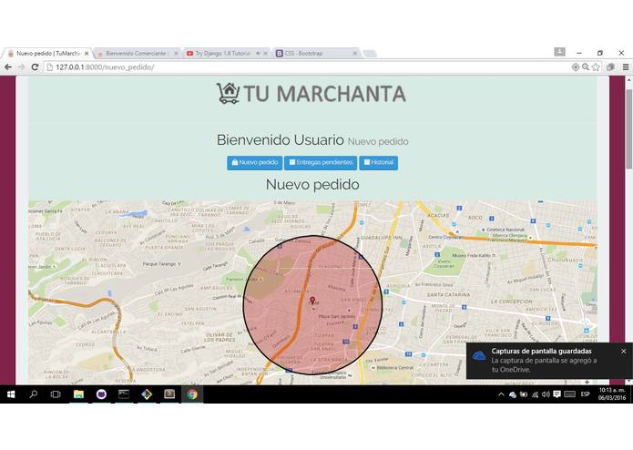Click the red map marker pin
This screenshot has width=633, height=450.
(x=312, y=301)
